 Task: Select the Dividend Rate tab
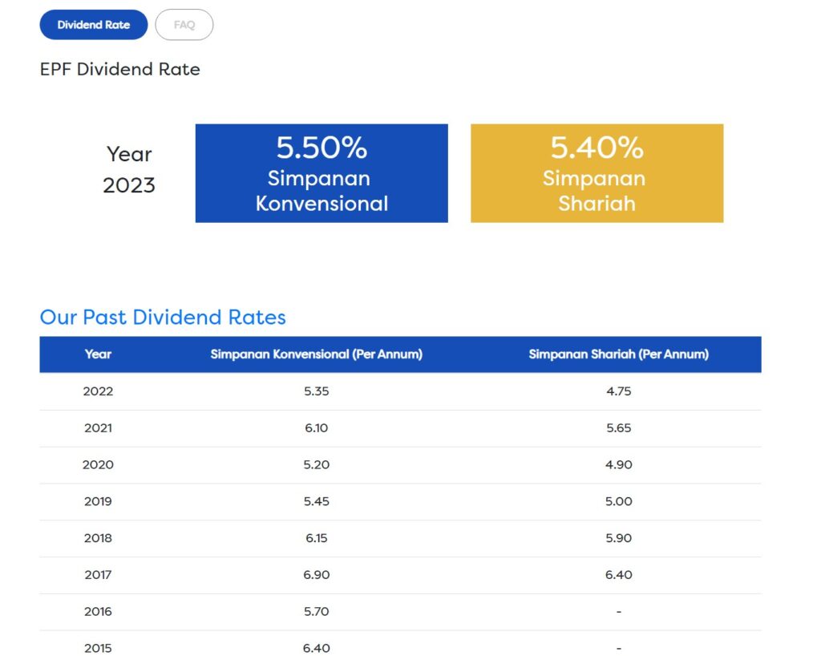coord(93,25)
